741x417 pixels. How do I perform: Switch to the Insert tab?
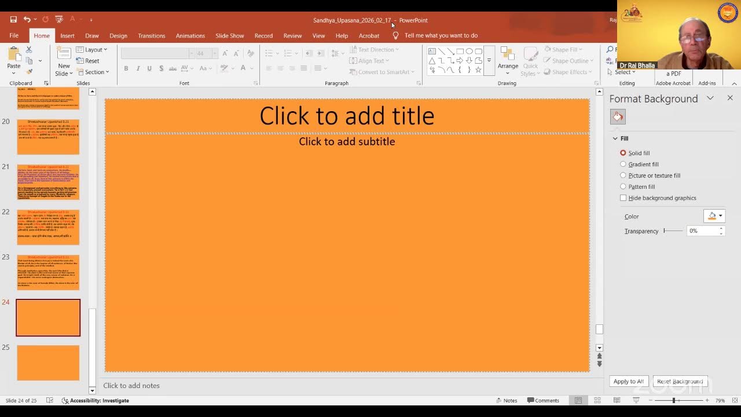coord(67,35)
